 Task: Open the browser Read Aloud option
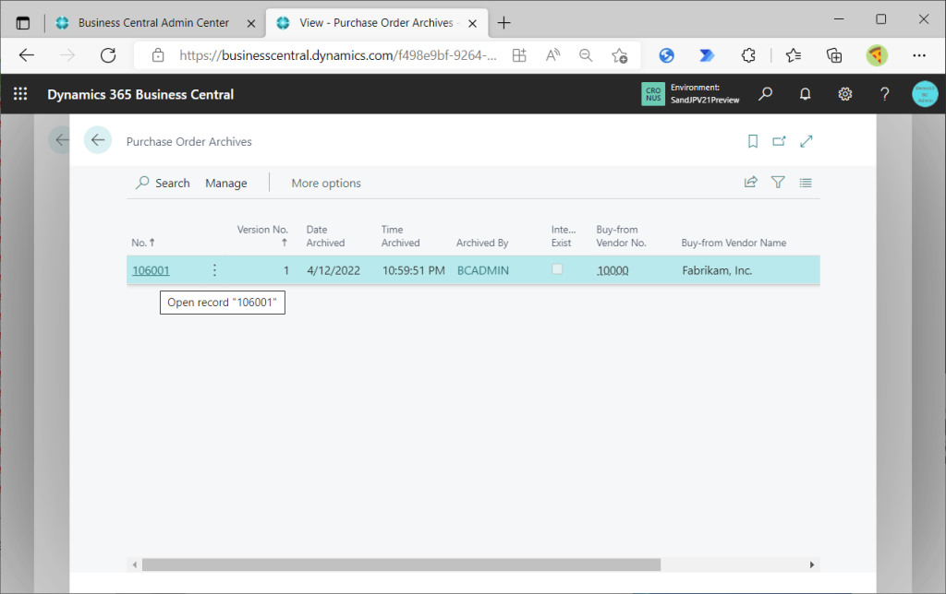(552, 55)
